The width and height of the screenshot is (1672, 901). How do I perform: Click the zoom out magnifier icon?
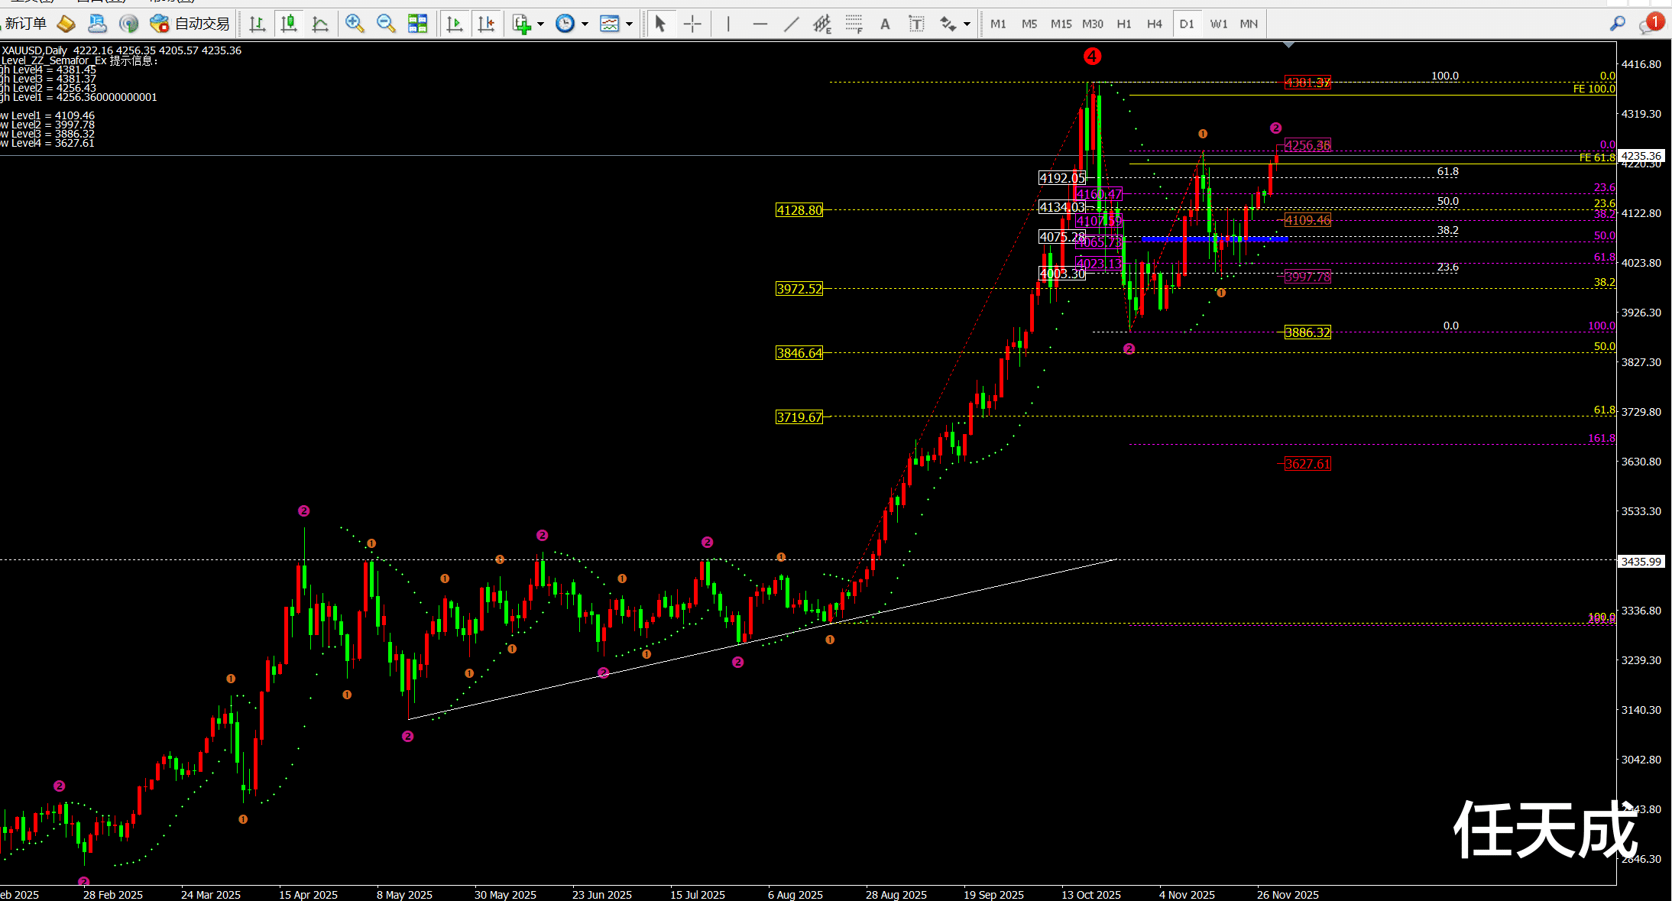(x=386, y=24)
